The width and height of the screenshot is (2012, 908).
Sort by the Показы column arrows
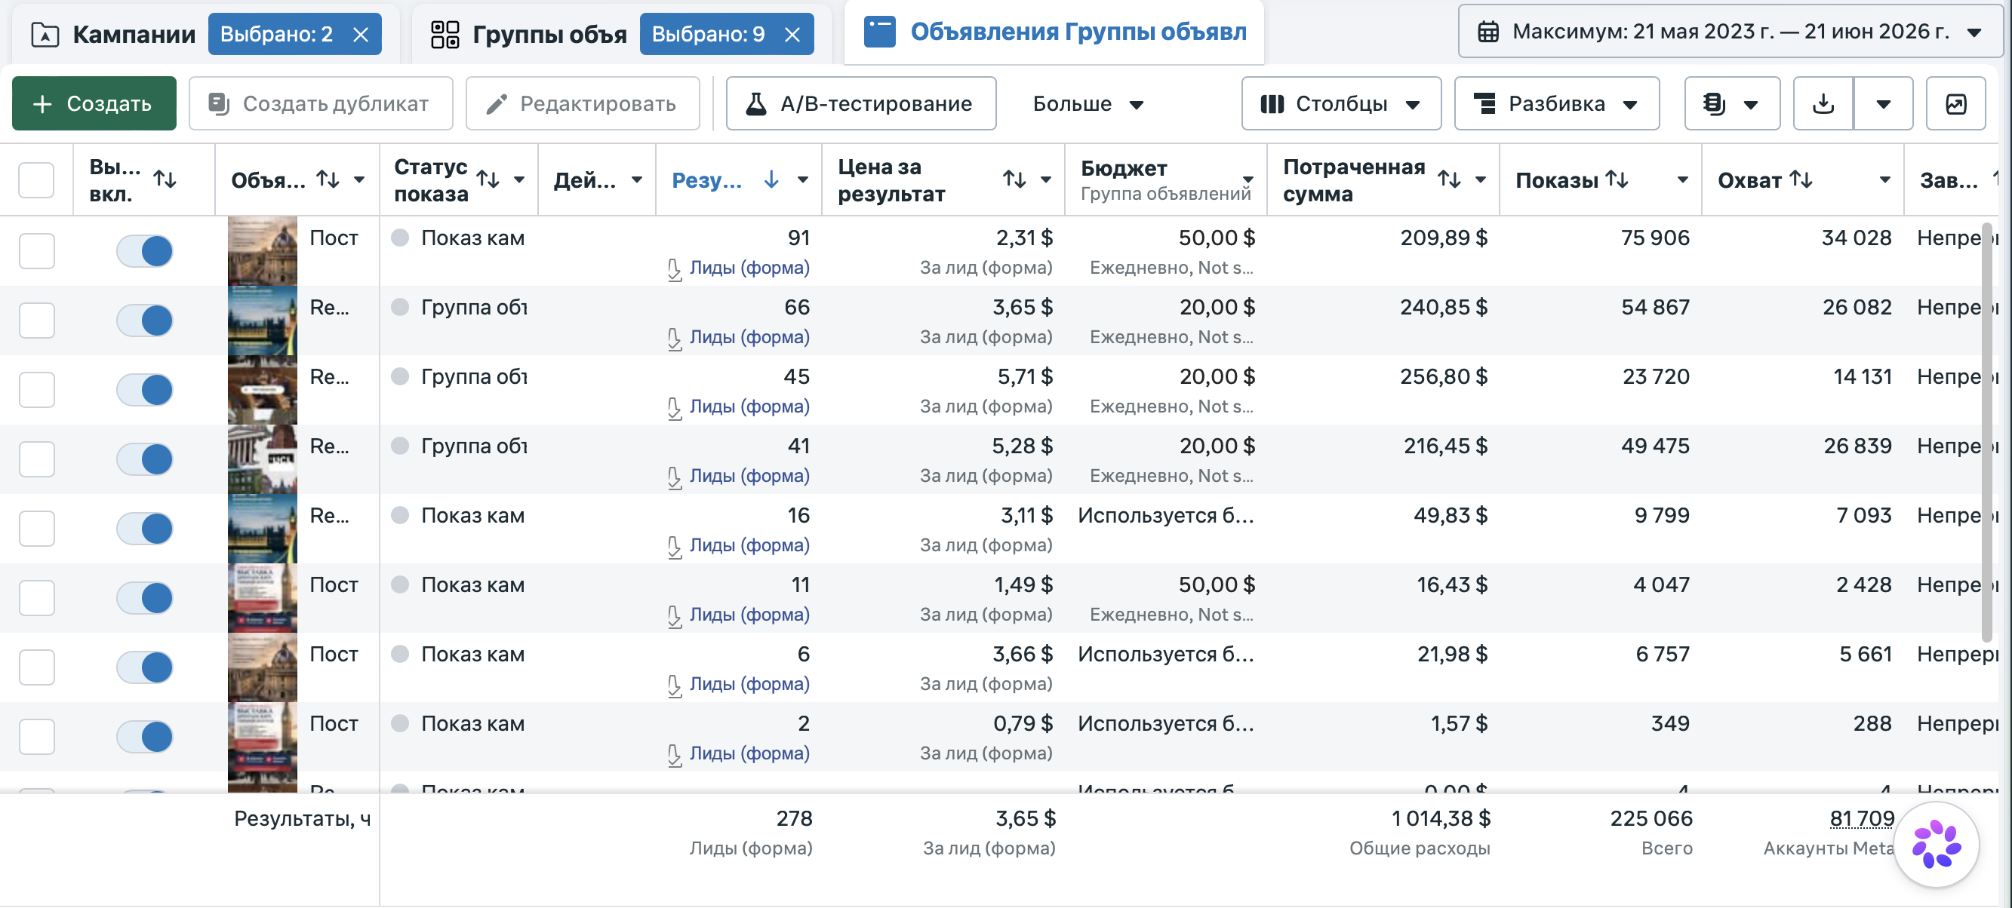1616,179
